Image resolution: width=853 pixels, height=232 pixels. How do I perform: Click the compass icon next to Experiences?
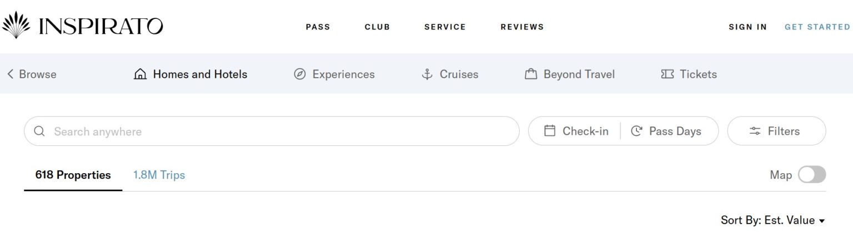(300, 74)
